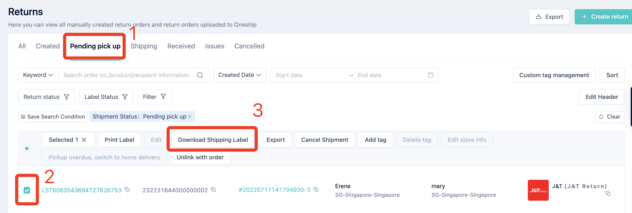Image resolution: width=632 pixels, height=213 pixels.
Task: Click the Create return button
Action: (x=605, y=17)
